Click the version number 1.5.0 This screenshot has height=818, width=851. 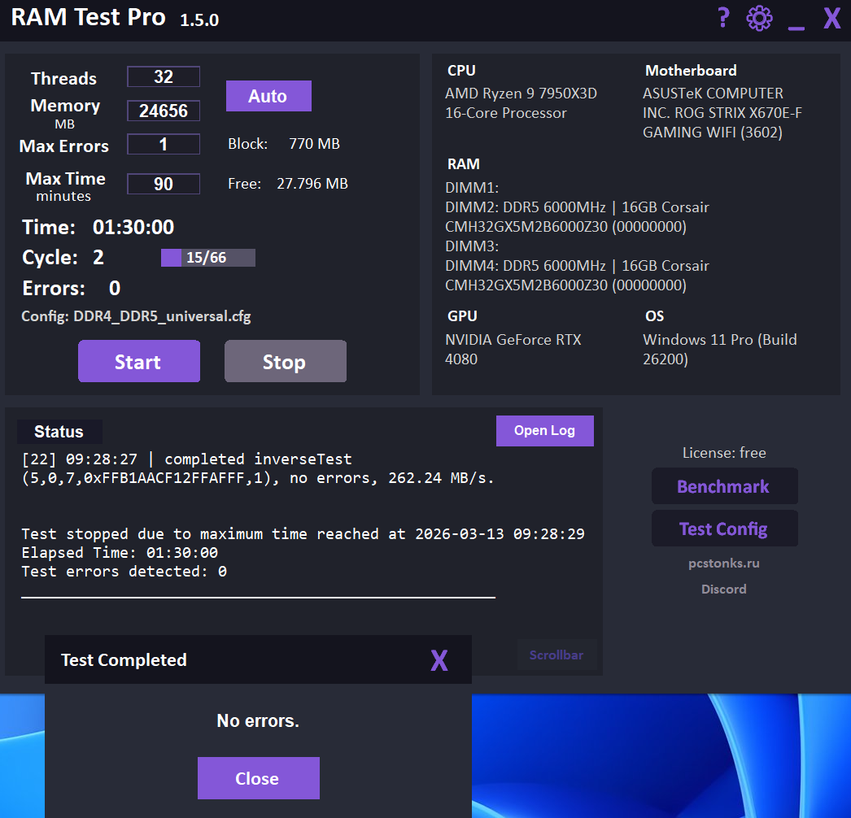(x=199, y=20)
